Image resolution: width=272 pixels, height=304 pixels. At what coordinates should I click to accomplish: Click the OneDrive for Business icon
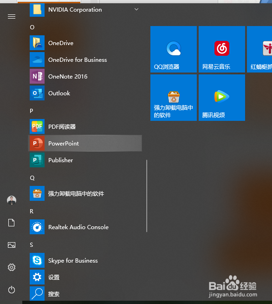click(37, 59)
